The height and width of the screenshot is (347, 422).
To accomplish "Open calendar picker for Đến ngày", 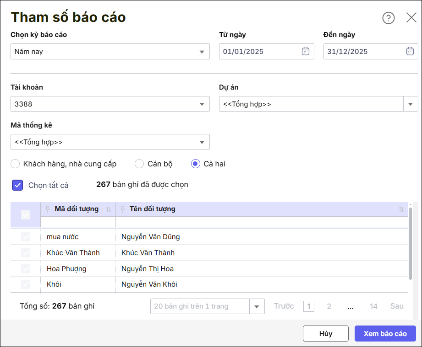I will [x=410, y=51].
